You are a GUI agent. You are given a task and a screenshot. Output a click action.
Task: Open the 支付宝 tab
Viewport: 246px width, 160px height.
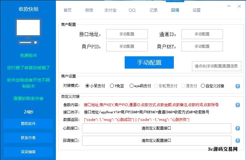(x=110, y=10)
